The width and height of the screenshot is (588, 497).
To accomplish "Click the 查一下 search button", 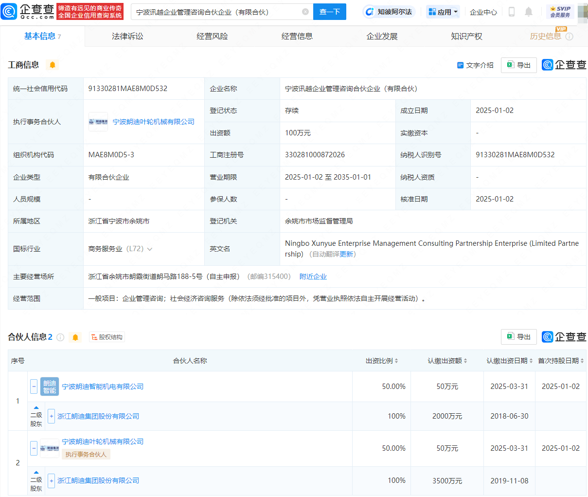I will (x=330, y=12).
